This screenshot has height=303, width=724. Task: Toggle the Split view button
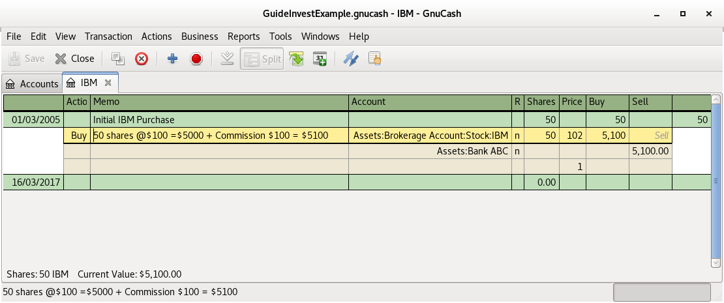262,59
